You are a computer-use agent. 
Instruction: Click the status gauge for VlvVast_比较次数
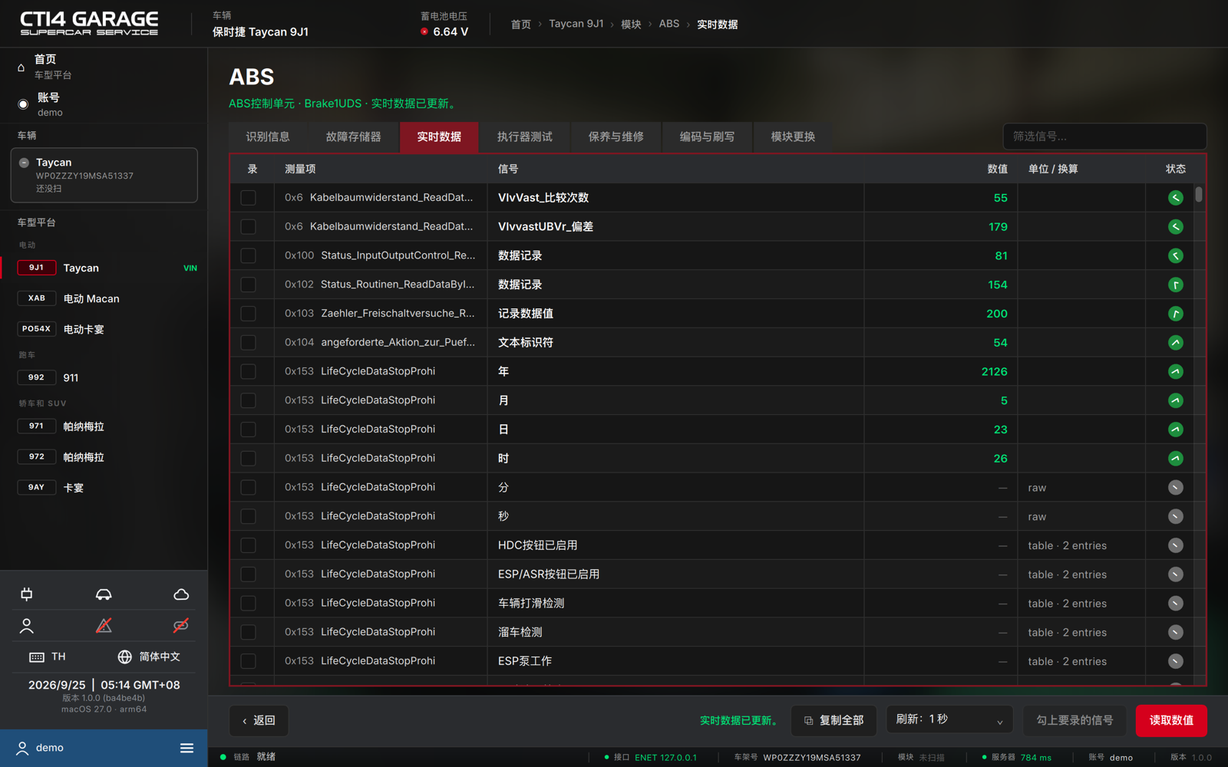pos(1175,198)
